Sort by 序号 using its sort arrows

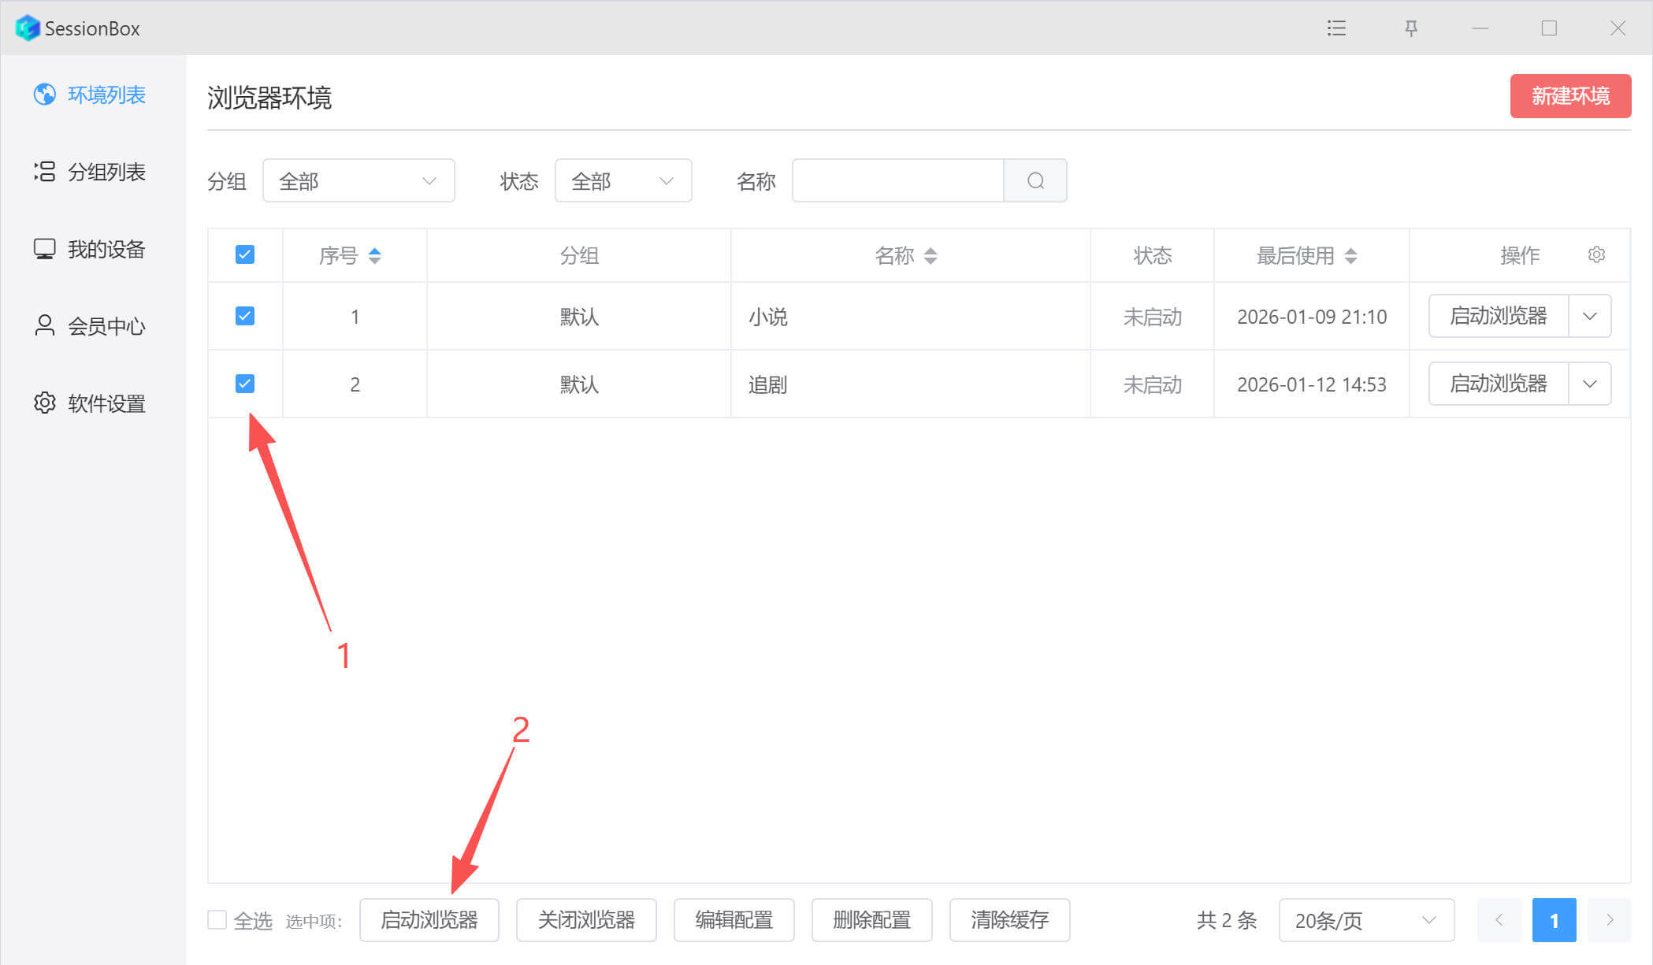point(375,255)
